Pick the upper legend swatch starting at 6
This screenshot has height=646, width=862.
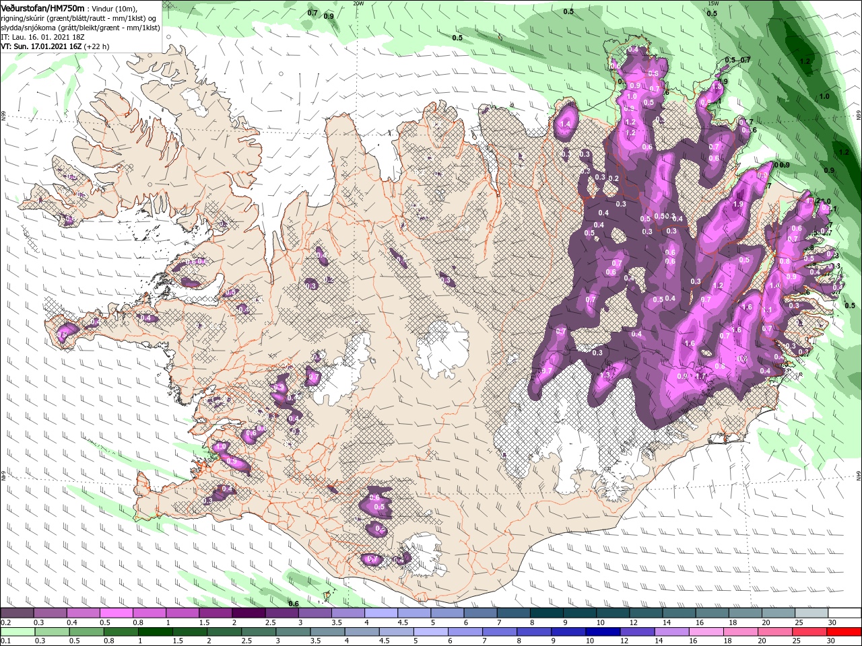pos(480,613)
